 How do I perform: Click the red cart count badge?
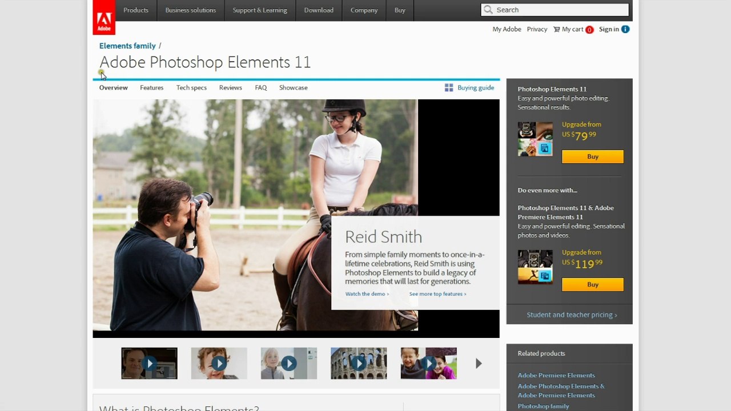point(589,30)
